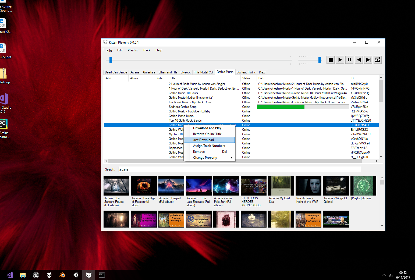Open Kitten Player from the taskbar
415x280 pixels.
click(89, 275)
